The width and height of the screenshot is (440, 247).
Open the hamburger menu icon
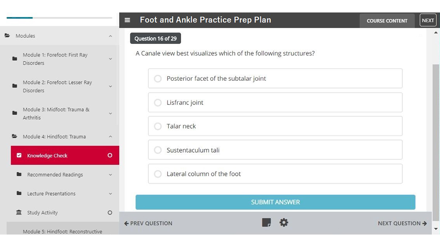tap(127, 20)
